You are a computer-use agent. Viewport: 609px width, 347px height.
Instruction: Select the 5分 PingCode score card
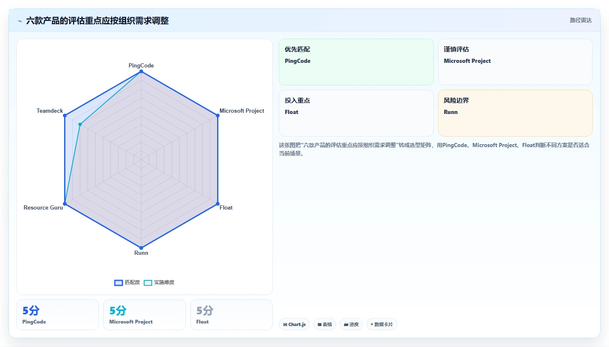[57, 315]
